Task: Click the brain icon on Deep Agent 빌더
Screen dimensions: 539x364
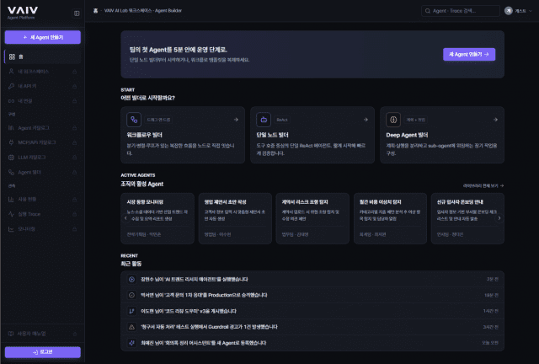Action: coord(393,120)
